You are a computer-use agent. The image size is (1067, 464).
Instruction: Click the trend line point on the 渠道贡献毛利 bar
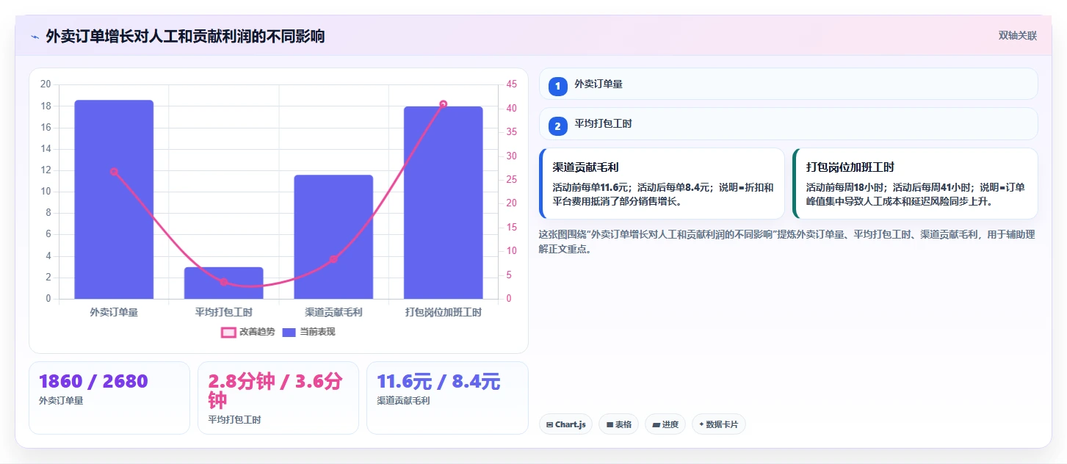pos(333,259)
